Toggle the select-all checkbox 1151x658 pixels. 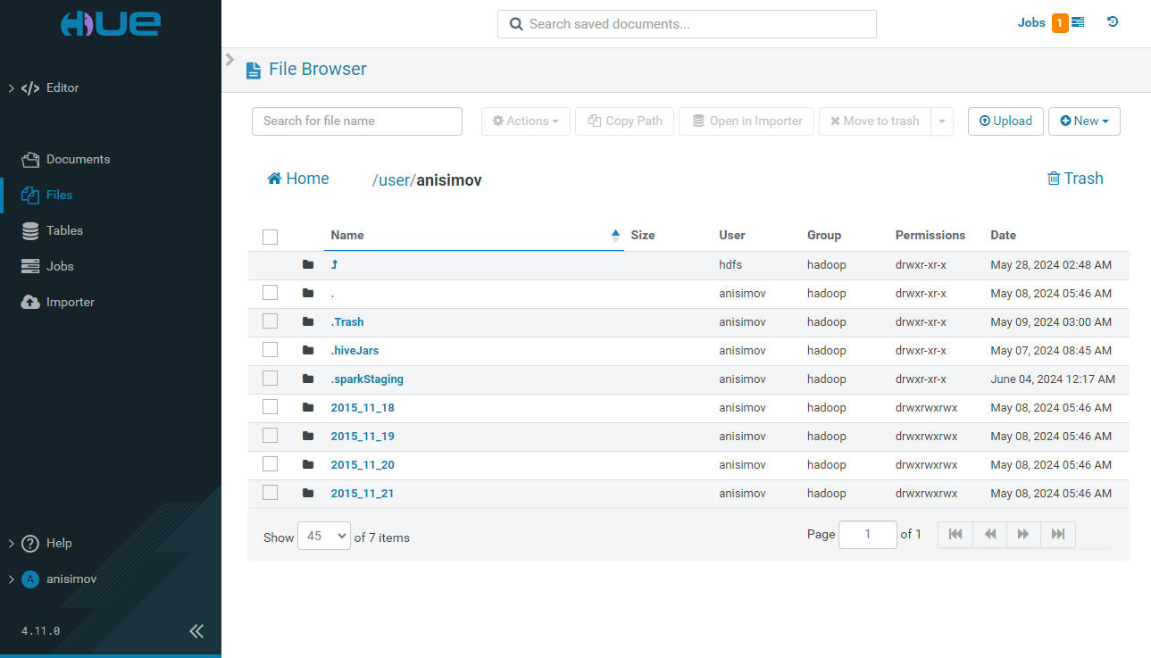point(271,237)
